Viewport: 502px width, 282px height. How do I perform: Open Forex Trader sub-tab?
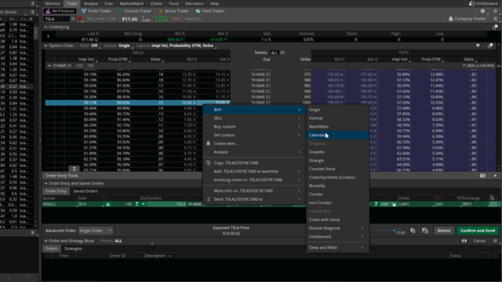coord(96,11)
